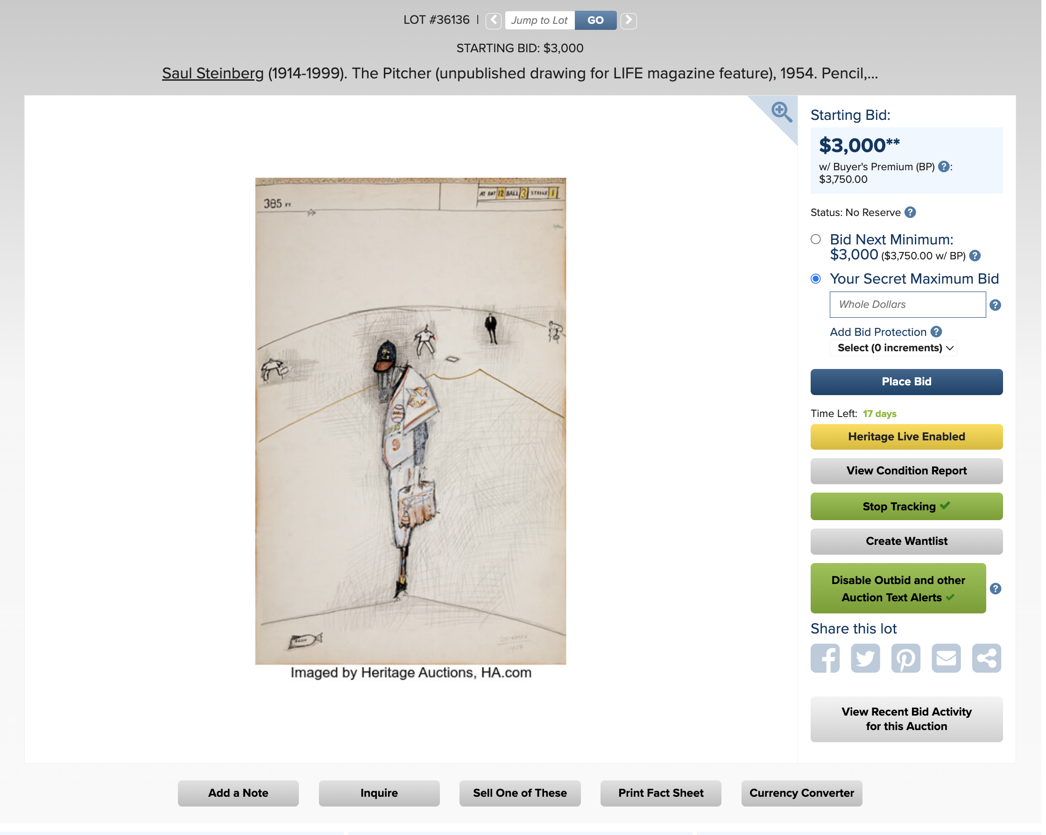Click the magnifier zoom icon on image
Image resolution: width=1046 pixels, height=835 pixels.
(781, 112)
